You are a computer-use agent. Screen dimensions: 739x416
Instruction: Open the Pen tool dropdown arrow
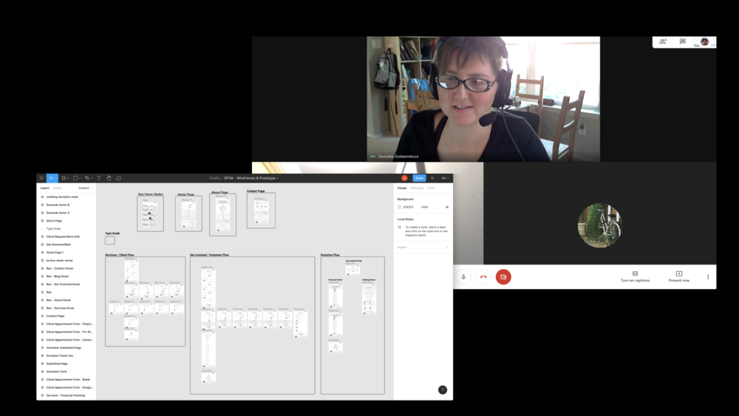click(x=92, y=179)
